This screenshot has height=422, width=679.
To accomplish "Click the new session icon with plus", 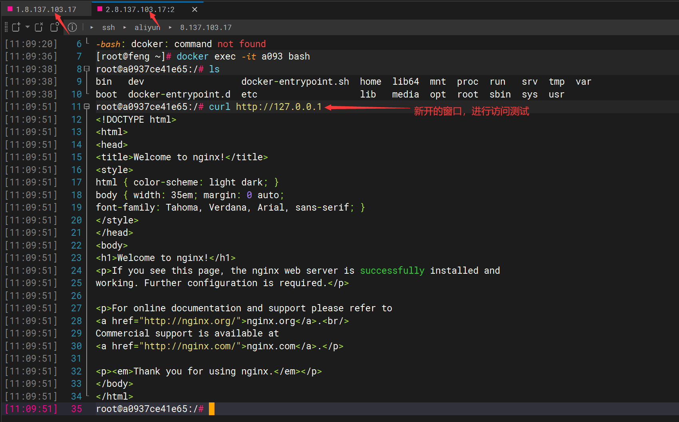I will (x=16, y=27).
